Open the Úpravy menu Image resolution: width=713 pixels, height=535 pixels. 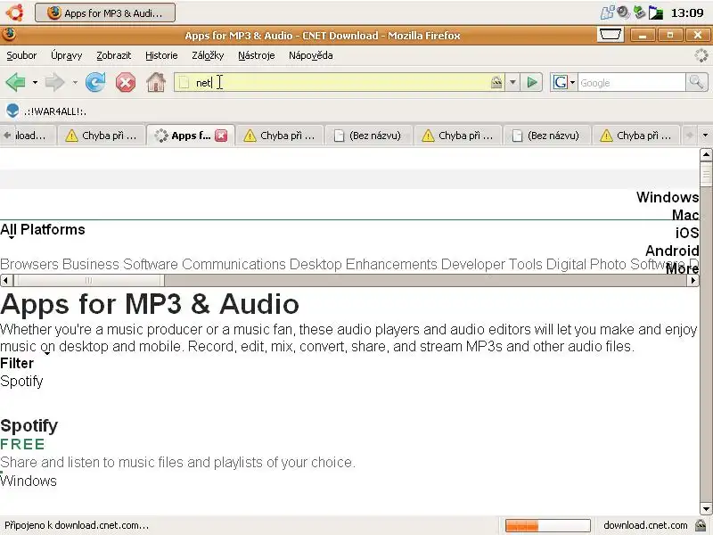tap(66, 55)
